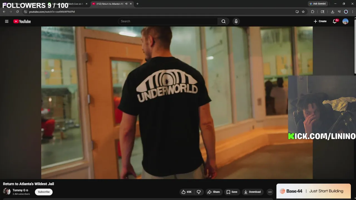
Task: Open a new browser tab
Action: point(137,4)
